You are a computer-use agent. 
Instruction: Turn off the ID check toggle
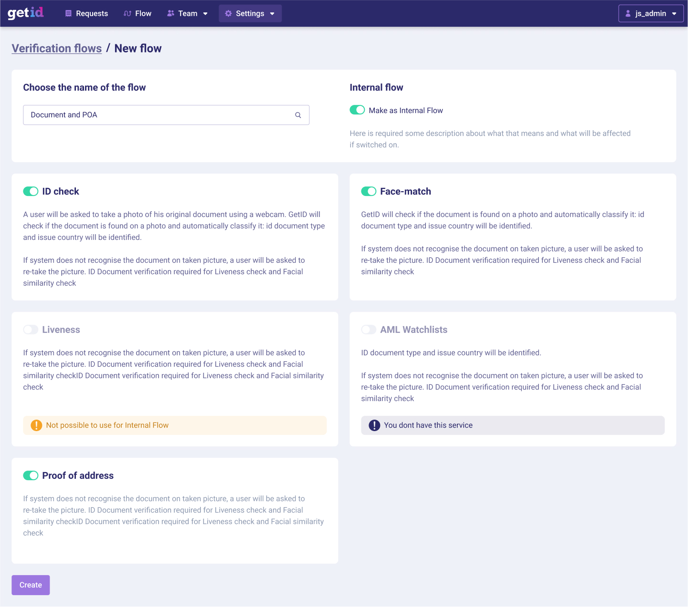[x=31, y=191]
